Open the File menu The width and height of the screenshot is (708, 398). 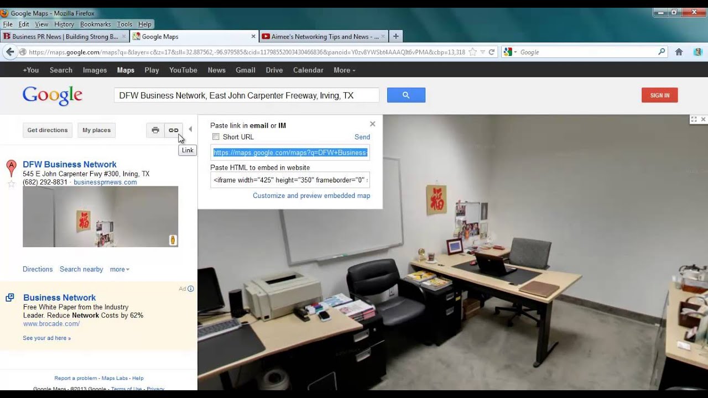tap(8, 24)
